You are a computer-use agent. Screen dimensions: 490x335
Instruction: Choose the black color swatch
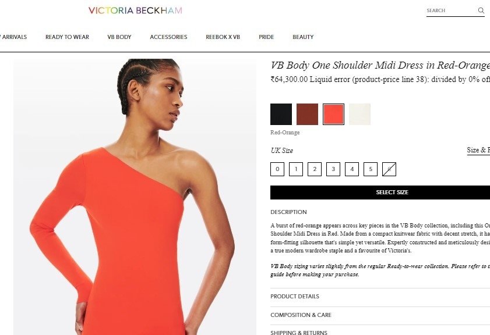coord(281,114)
